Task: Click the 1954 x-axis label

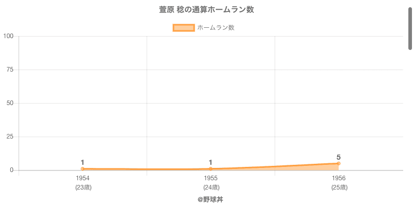Action: (x=83, y=178)
